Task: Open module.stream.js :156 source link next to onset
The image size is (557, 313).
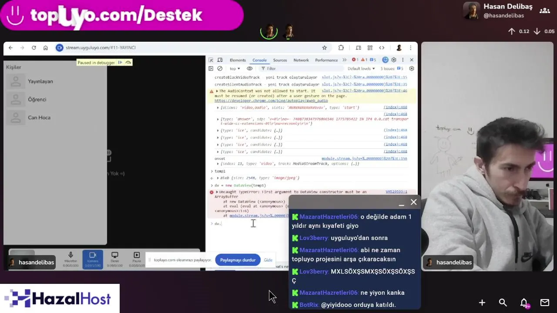Action: 364,159
